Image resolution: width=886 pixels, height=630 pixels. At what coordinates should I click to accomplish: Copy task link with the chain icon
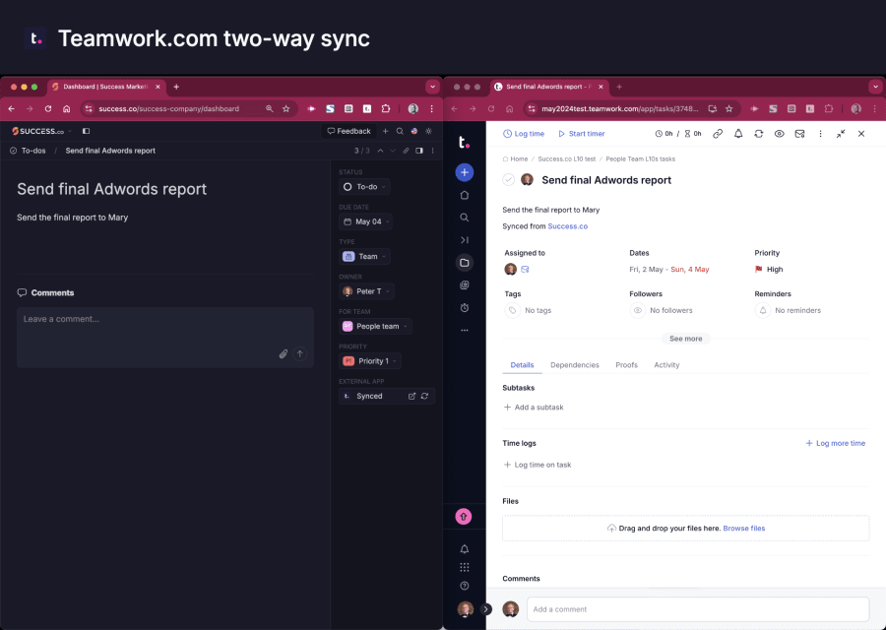(x=718, y=134)
